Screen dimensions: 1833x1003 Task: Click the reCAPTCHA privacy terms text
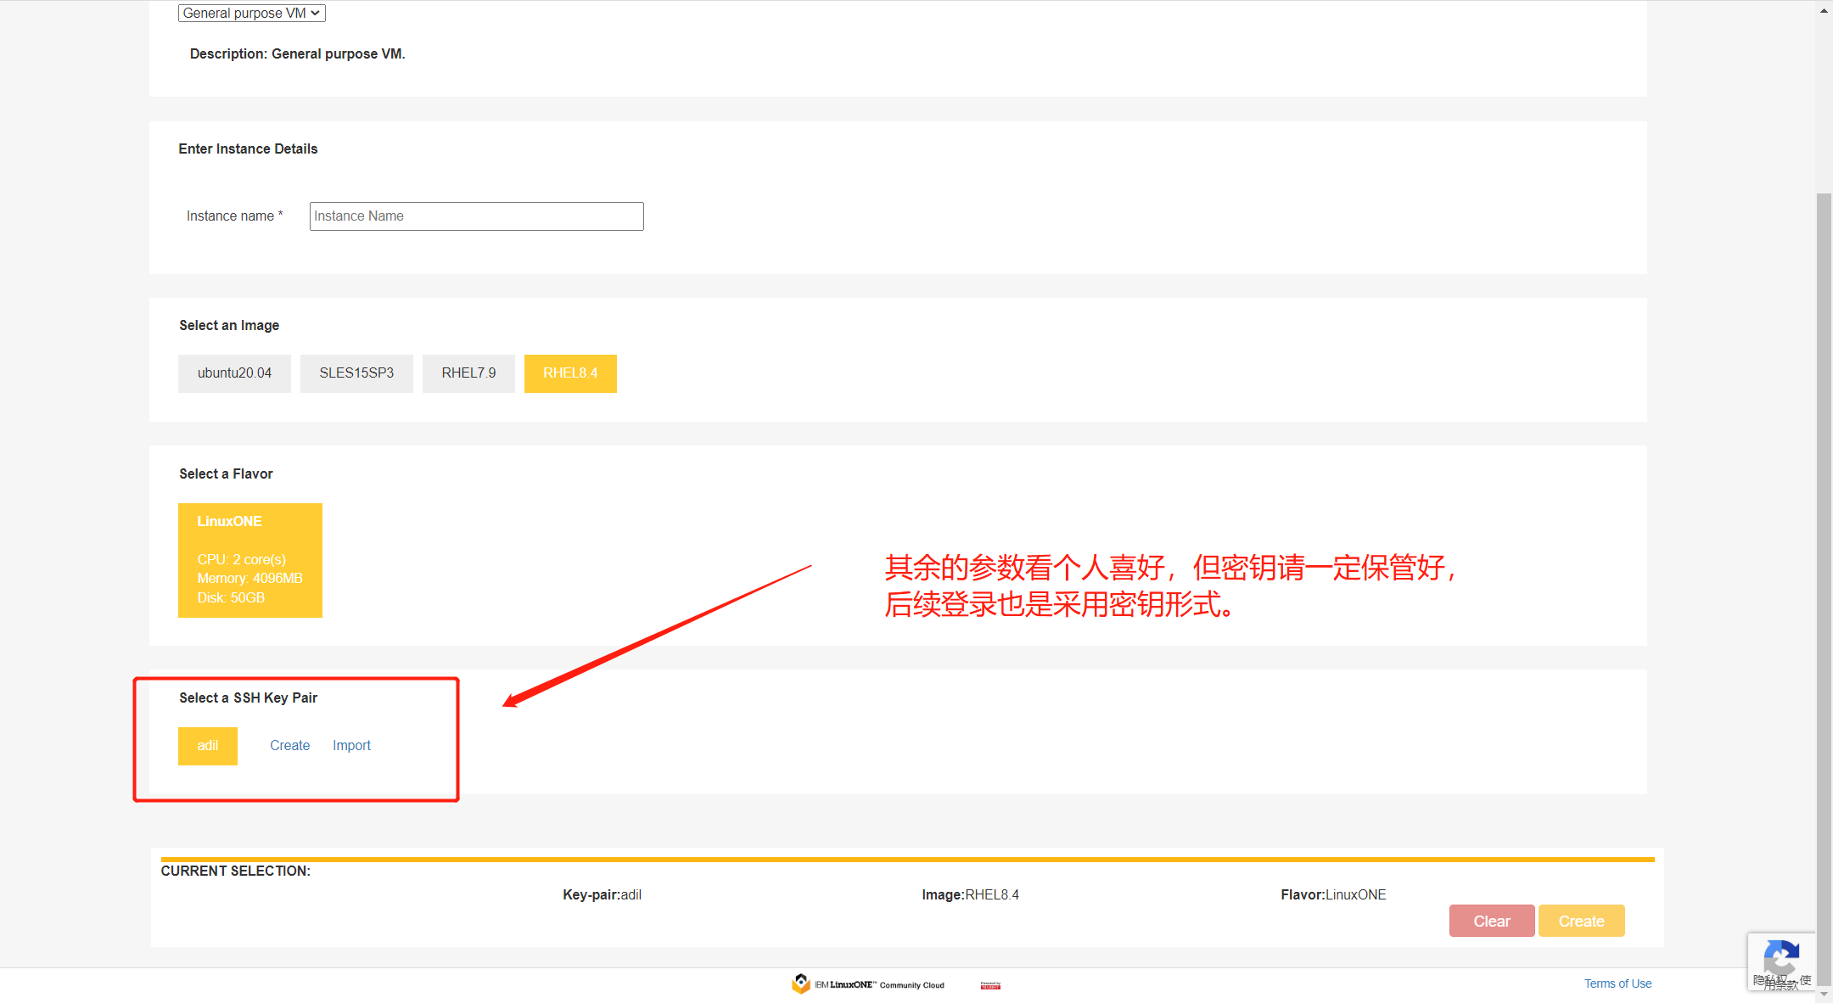[1782, 983]
